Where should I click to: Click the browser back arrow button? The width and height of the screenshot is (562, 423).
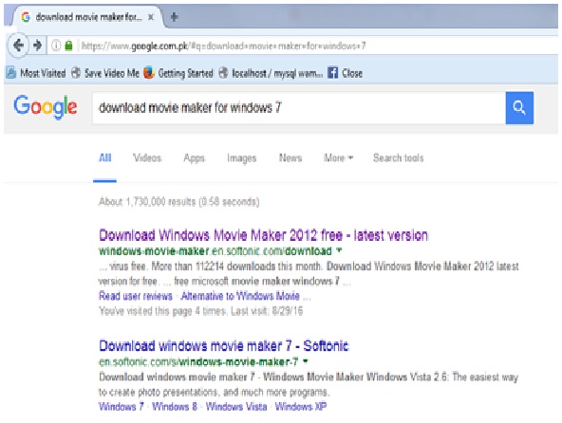point(18,46)
